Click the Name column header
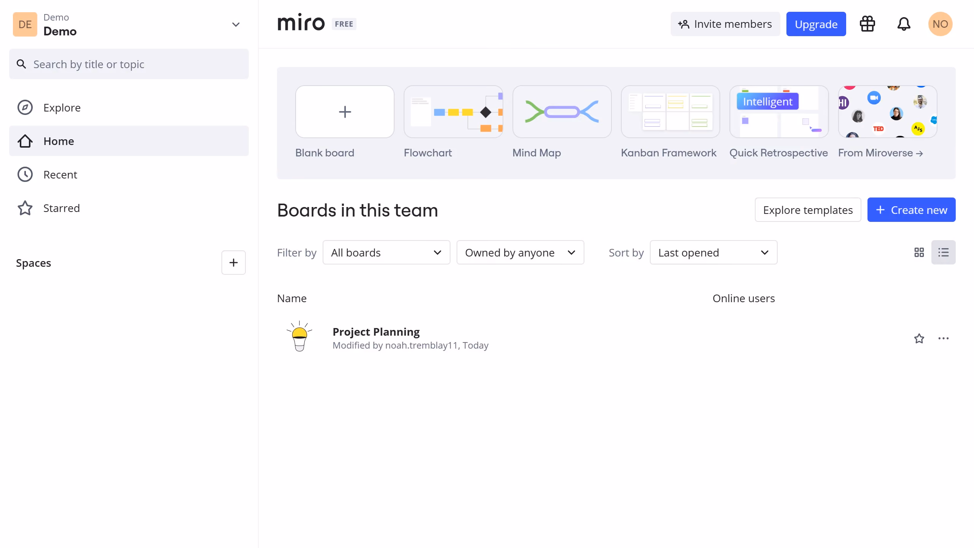Image resolution: width=974 pixels, height=548 pixels. tap(292, 298)
